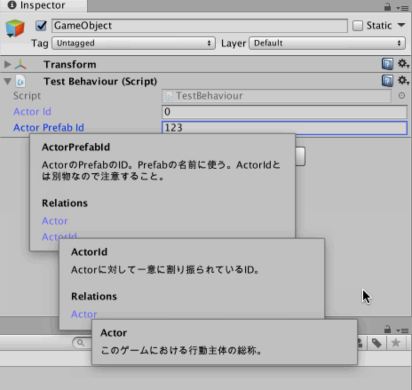Open the Transform component settings gear menu

(x=403, y=64)
